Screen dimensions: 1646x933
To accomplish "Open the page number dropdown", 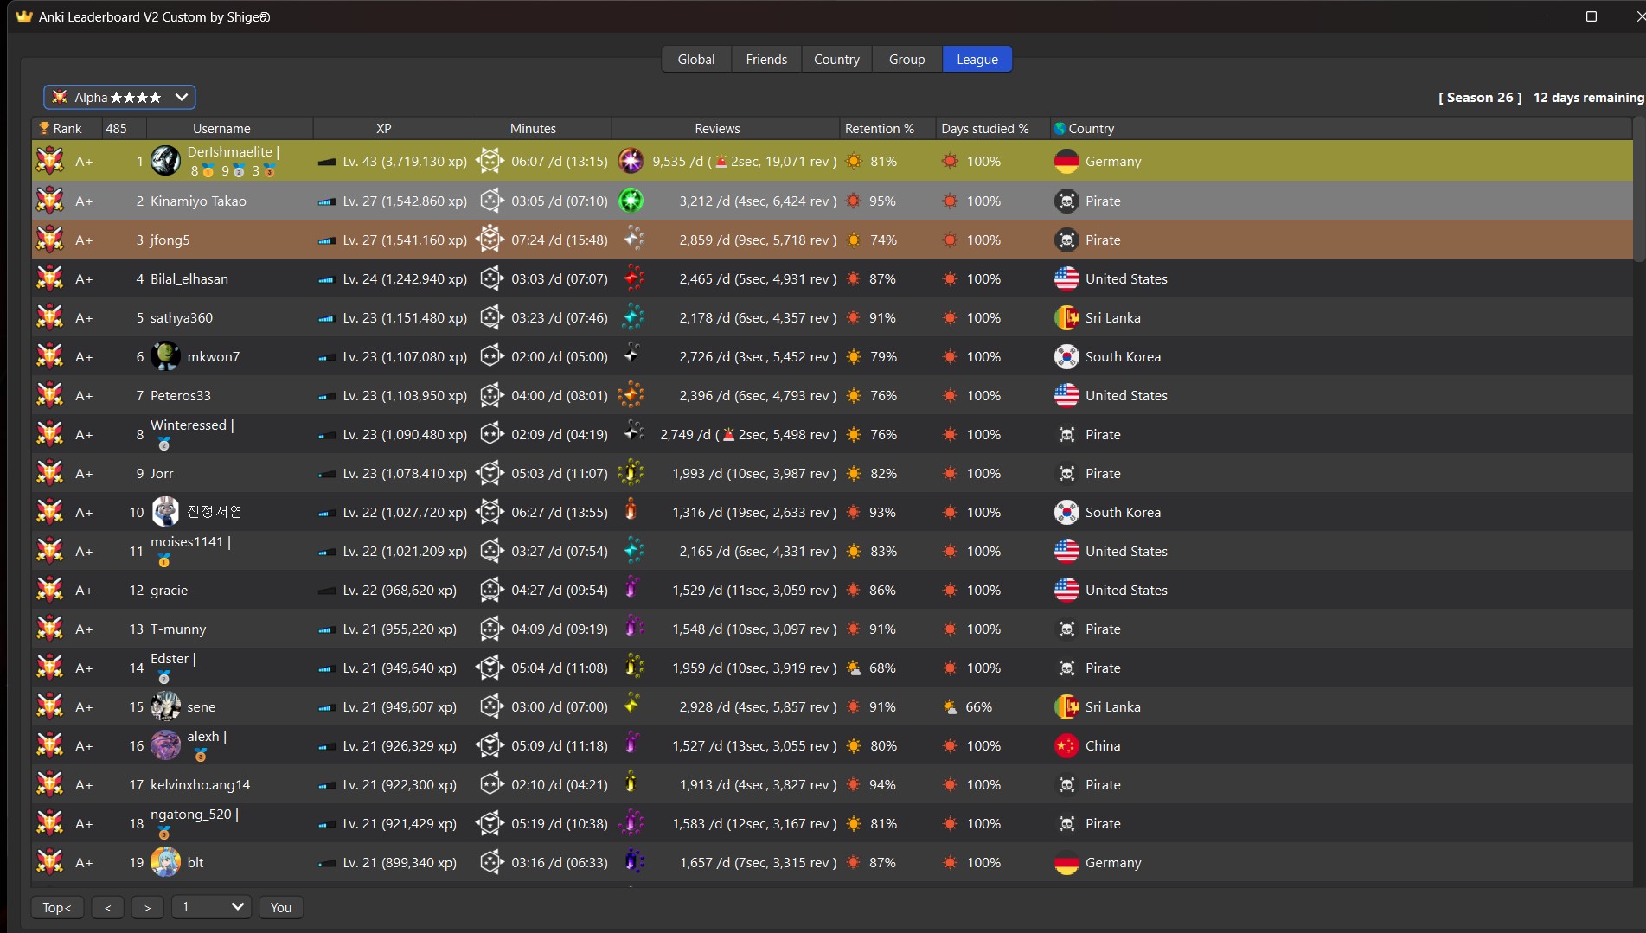I will coord(212,907).
